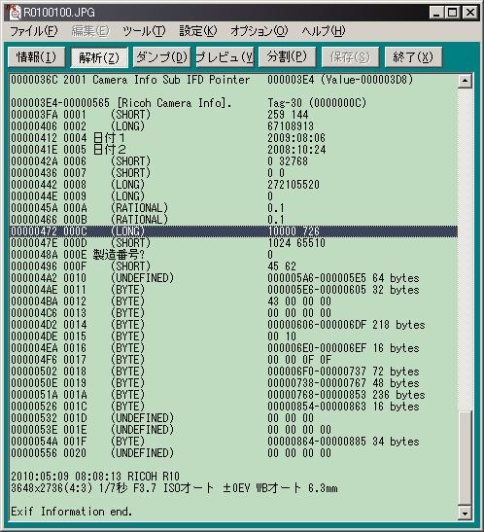This screenshot has width=484, height=532.
Task: Select the 日付1 line with 2009:08:06
Action: coord(234,138)
